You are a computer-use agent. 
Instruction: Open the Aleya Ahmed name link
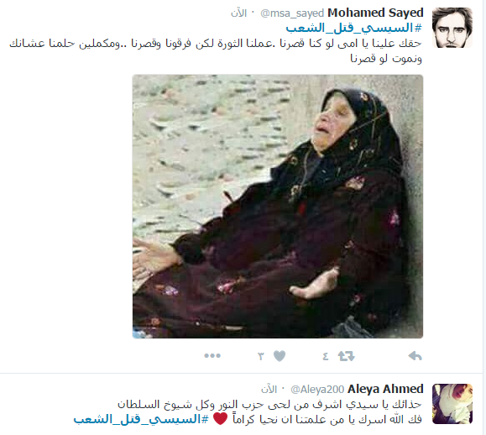pyautogui.click(x=385, y=389)
